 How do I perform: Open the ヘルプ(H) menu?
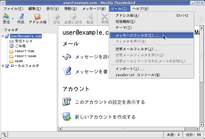[x=140, y=9]
